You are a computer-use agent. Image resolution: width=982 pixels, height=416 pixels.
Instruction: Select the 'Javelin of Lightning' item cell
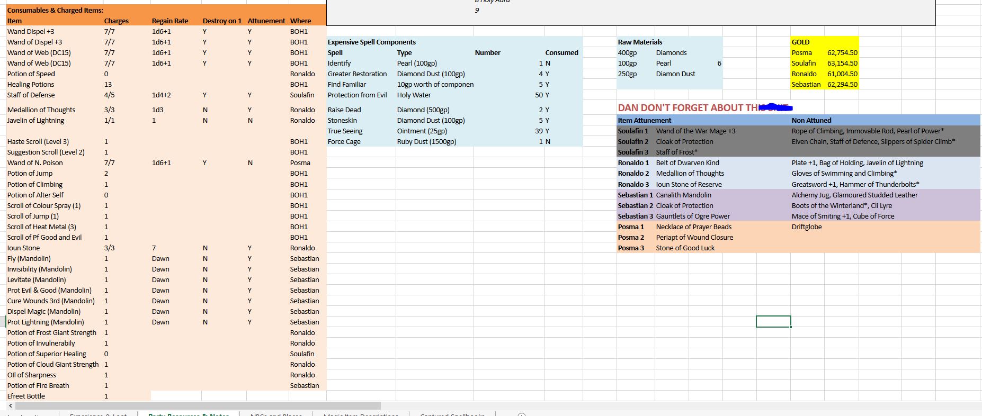(x=35, y=120)
